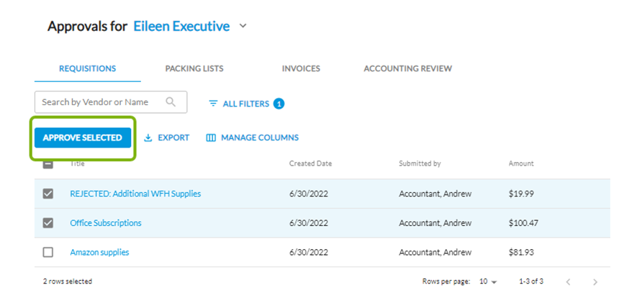Click the filter count badge showing 1
Screen dimensions: 632x298
click(279, 104)
